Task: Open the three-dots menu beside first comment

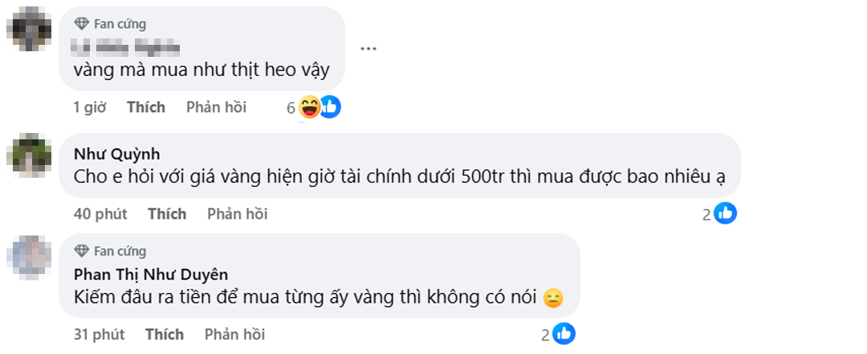Action: point(368,48)
